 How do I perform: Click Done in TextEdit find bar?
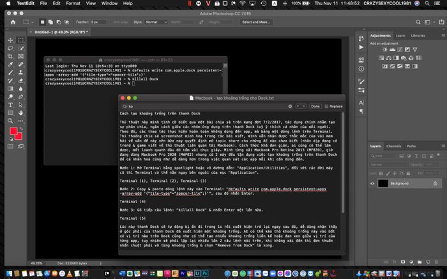[315, 106]
